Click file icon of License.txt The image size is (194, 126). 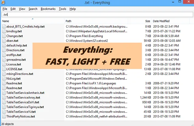[x=4, y=64]
